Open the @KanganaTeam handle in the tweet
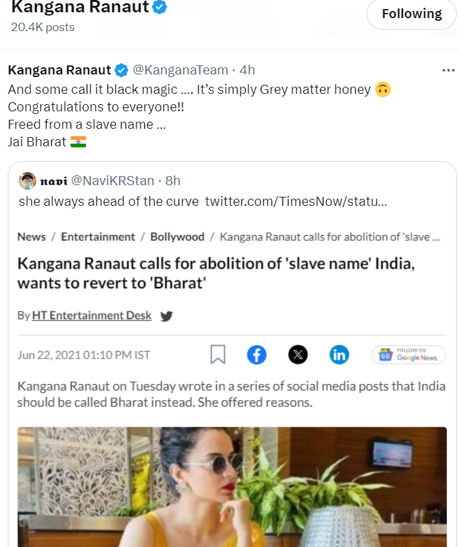Screen dimensions: 458x547 (x=180, y=70)
